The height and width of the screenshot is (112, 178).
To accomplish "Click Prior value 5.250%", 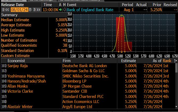I will (x=156, y=10).
